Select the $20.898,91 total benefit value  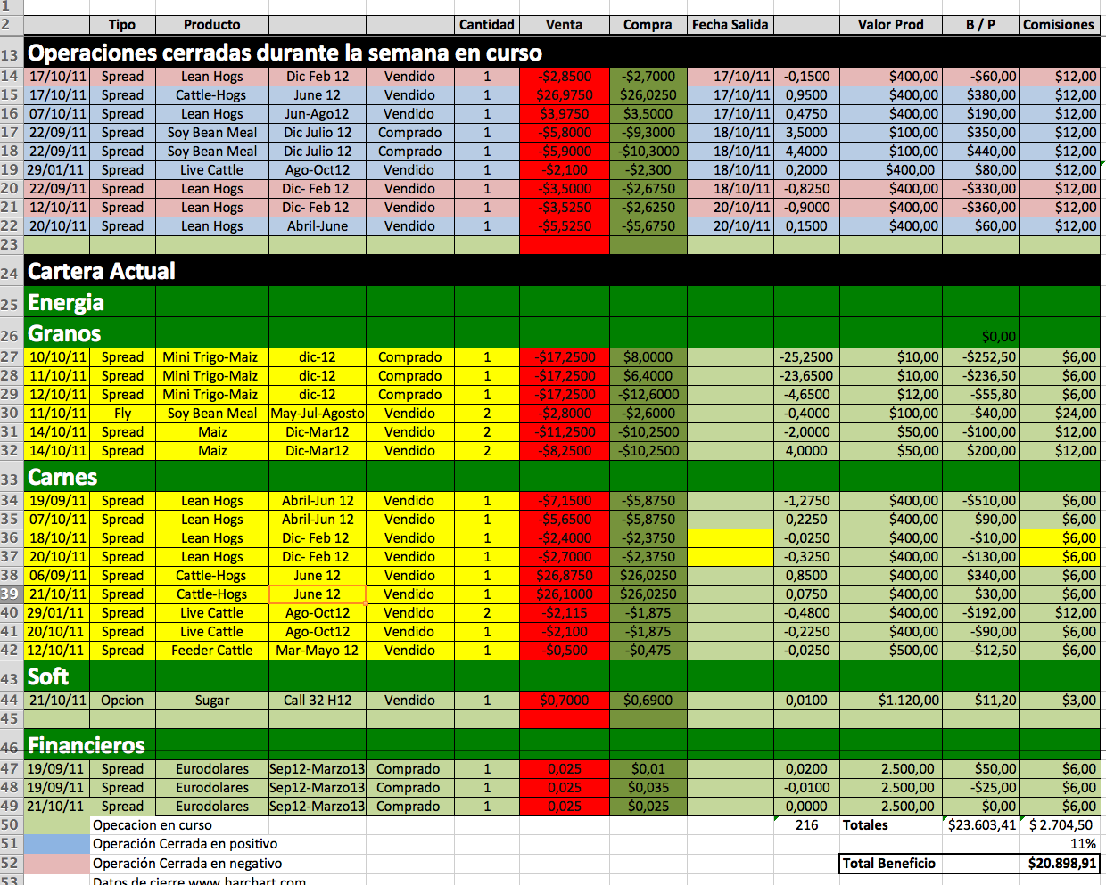pos(1061,864)
